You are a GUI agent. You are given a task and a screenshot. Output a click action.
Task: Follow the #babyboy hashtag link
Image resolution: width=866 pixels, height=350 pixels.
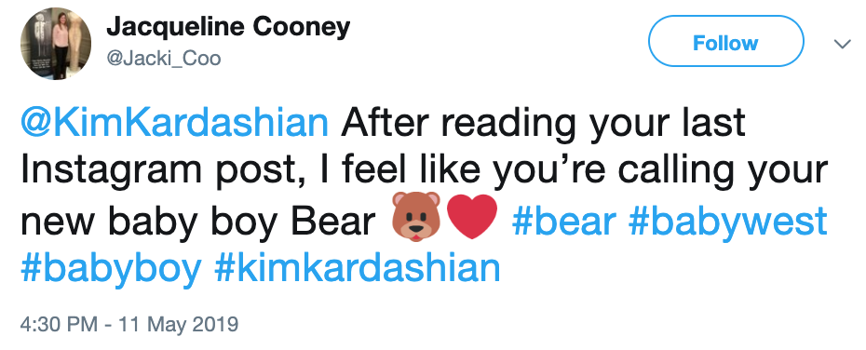(111, 269)
